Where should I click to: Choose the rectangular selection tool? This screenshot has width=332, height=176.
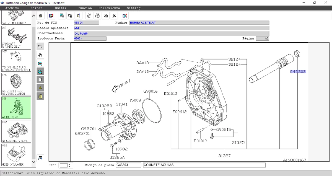40,46
